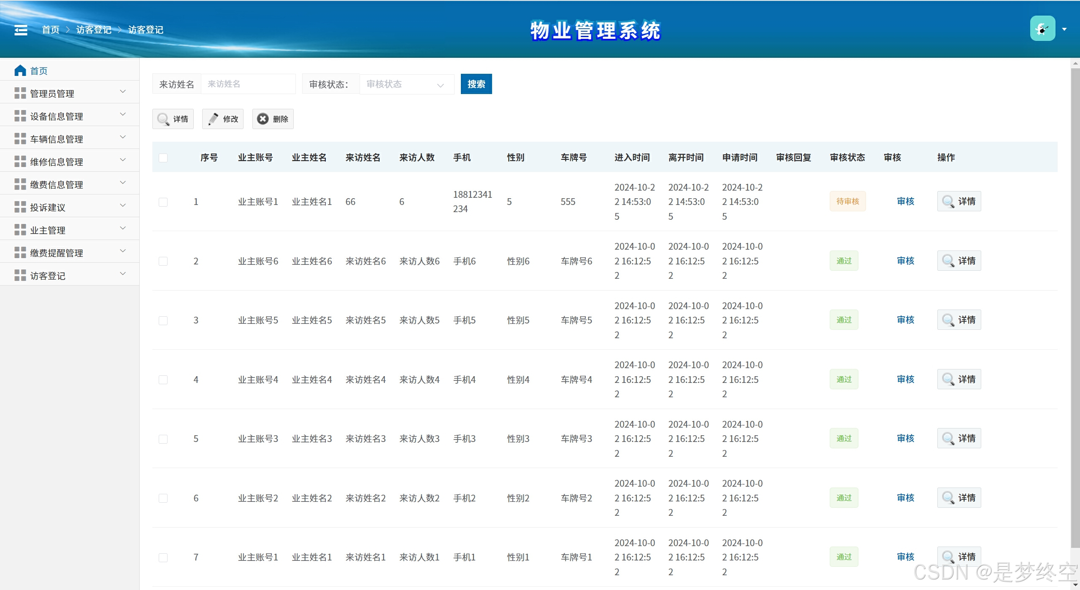
Task: Click the 审核 link in row 2
Action: coord(905,261)
